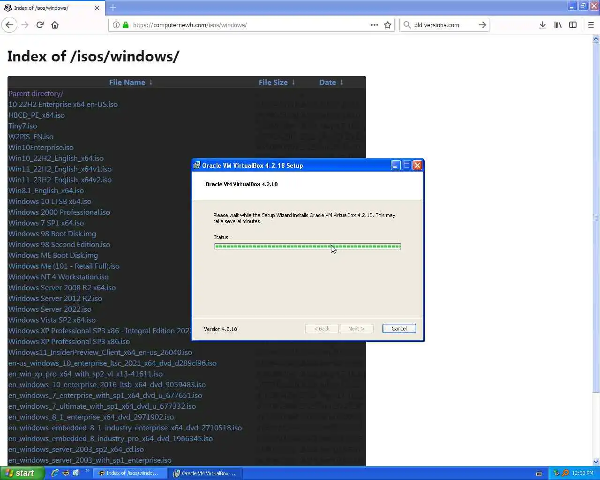The width and height of the screenshot is (600, 480).
Task: Go back using the browser back arrow
Action: pos(9,25)
